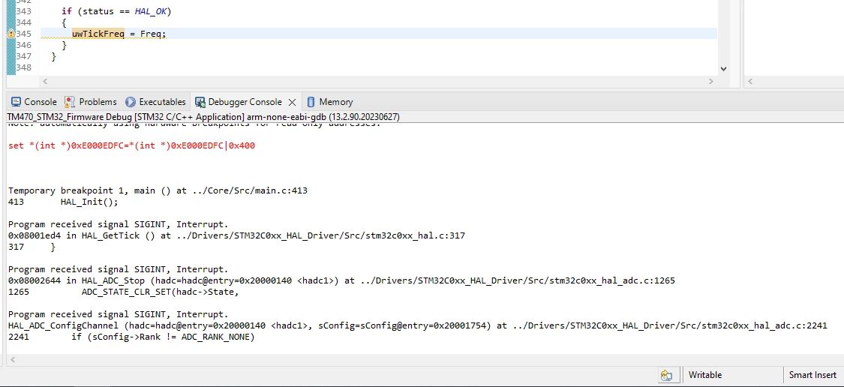Click the TM470_STM32_Firmware Debug session title
The image size is (844, 387).
point(203,117)
